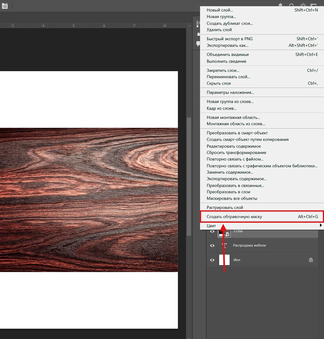Viewport: 324px width, 339px height.
Task: Click the lock icon on the Фон layer
Action: click(311, 260)
